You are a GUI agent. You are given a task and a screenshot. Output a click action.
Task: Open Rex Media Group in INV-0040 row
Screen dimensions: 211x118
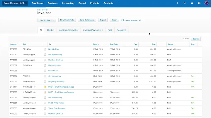point(55,55)
